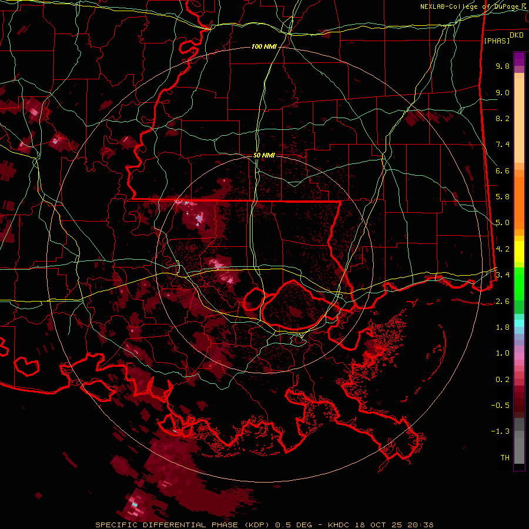Click the 6.6 scale value
Viewport: 529px width, 529px height.
click(x=503, y=170)
